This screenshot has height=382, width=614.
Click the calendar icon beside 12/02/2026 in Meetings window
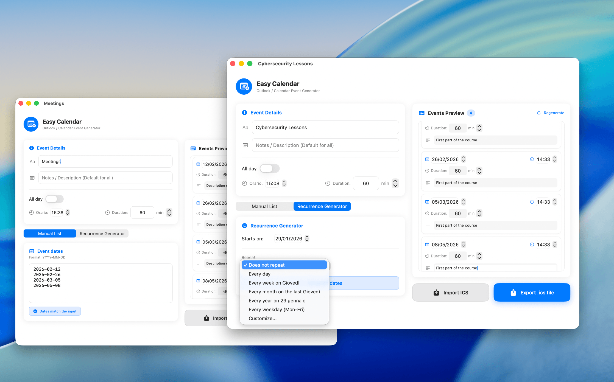point(198,164)
